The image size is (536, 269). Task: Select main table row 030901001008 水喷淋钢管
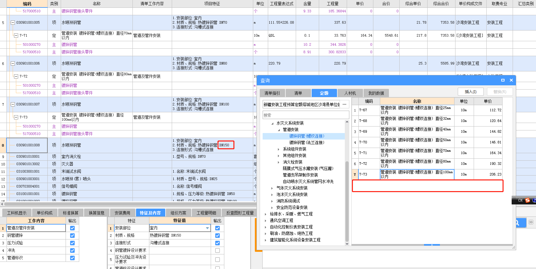(x=128, y=145)
